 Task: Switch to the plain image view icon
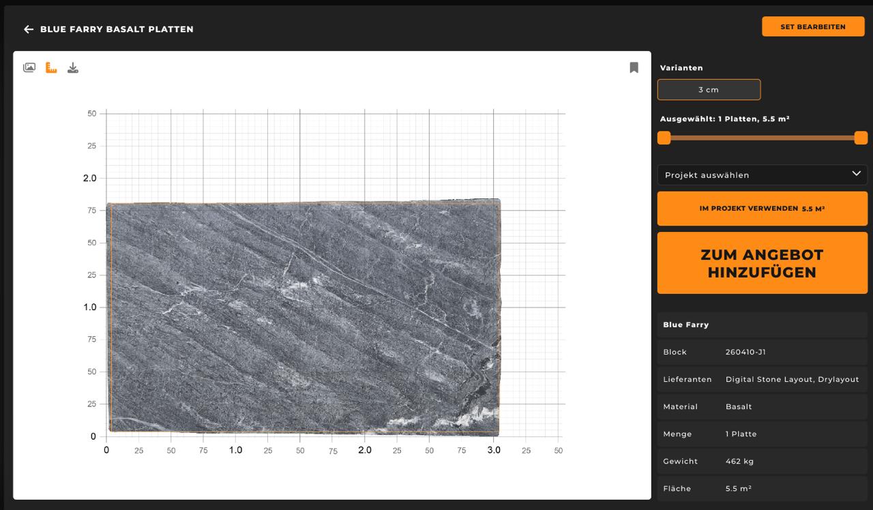[29, 67]
